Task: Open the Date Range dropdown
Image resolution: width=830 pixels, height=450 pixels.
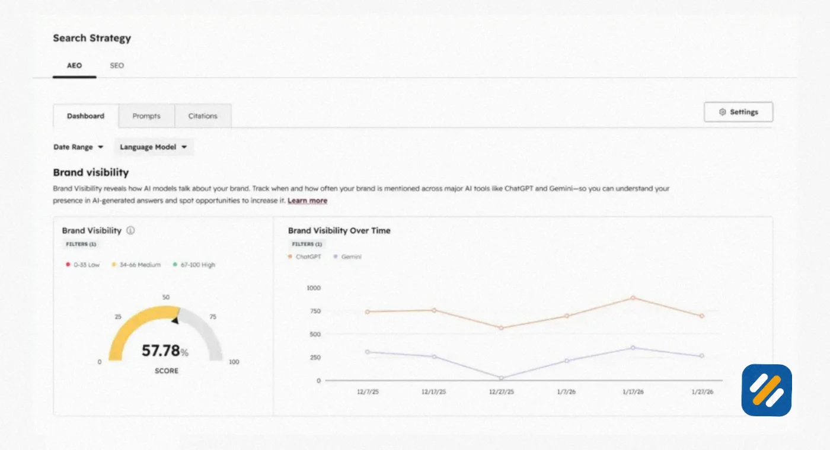Action: pos(79,147)
